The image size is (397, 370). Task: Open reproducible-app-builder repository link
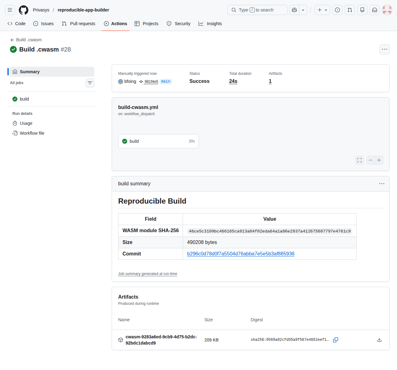[x=83, y=10]
